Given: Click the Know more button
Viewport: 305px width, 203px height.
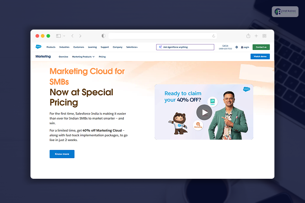Looking at the screenshot, I should [x=62, y=154].
